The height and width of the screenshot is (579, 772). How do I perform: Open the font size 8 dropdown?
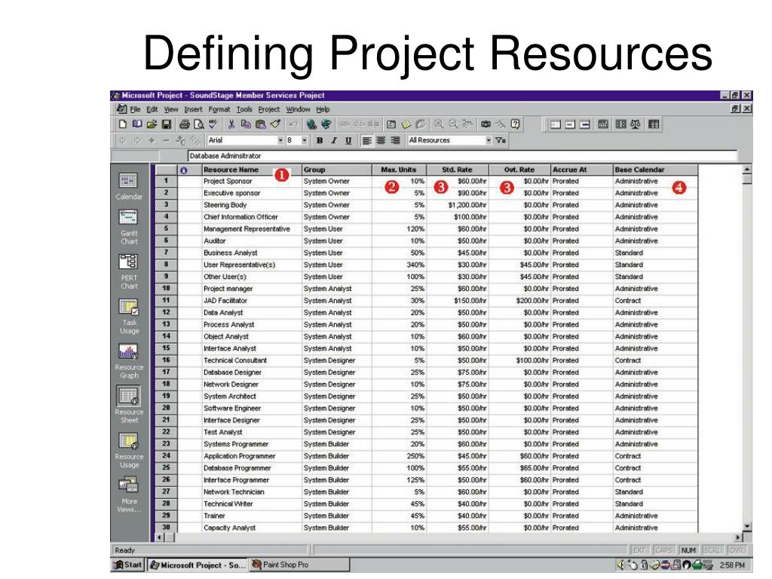point(305,140)
